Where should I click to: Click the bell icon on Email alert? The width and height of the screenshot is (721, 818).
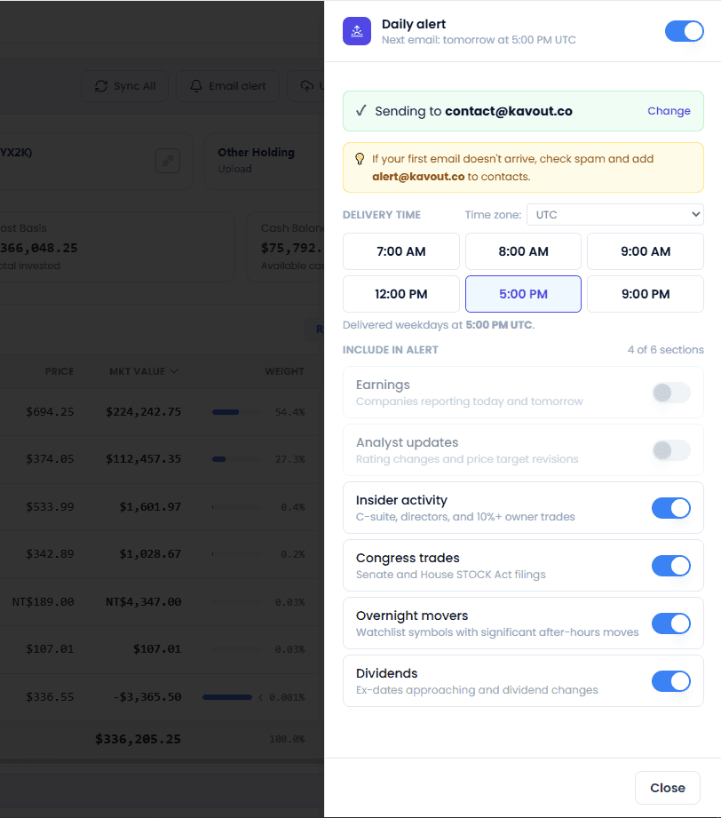[196, 86]
